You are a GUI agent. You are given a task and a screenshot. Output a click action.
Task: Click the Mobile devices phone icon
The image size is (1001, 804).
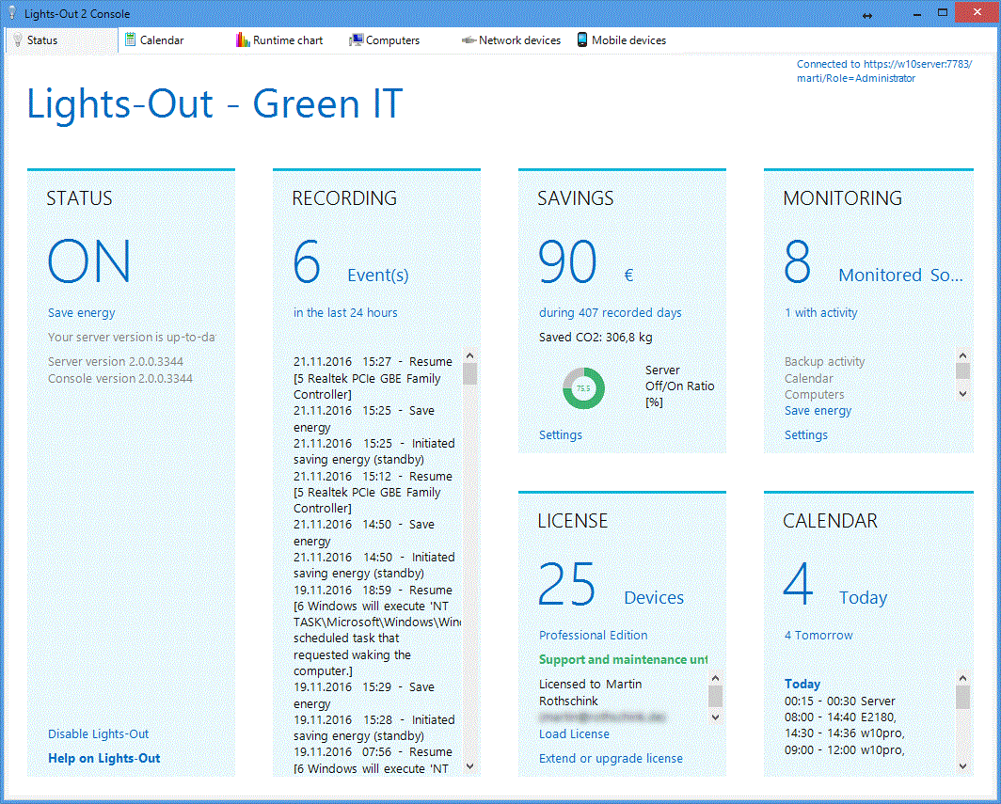click(582, 40)
